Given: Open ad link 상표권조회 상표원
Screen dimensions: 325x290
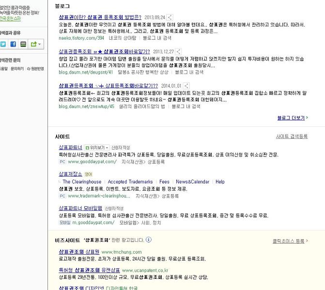Looking at the screenshot, I should [79, 252].
